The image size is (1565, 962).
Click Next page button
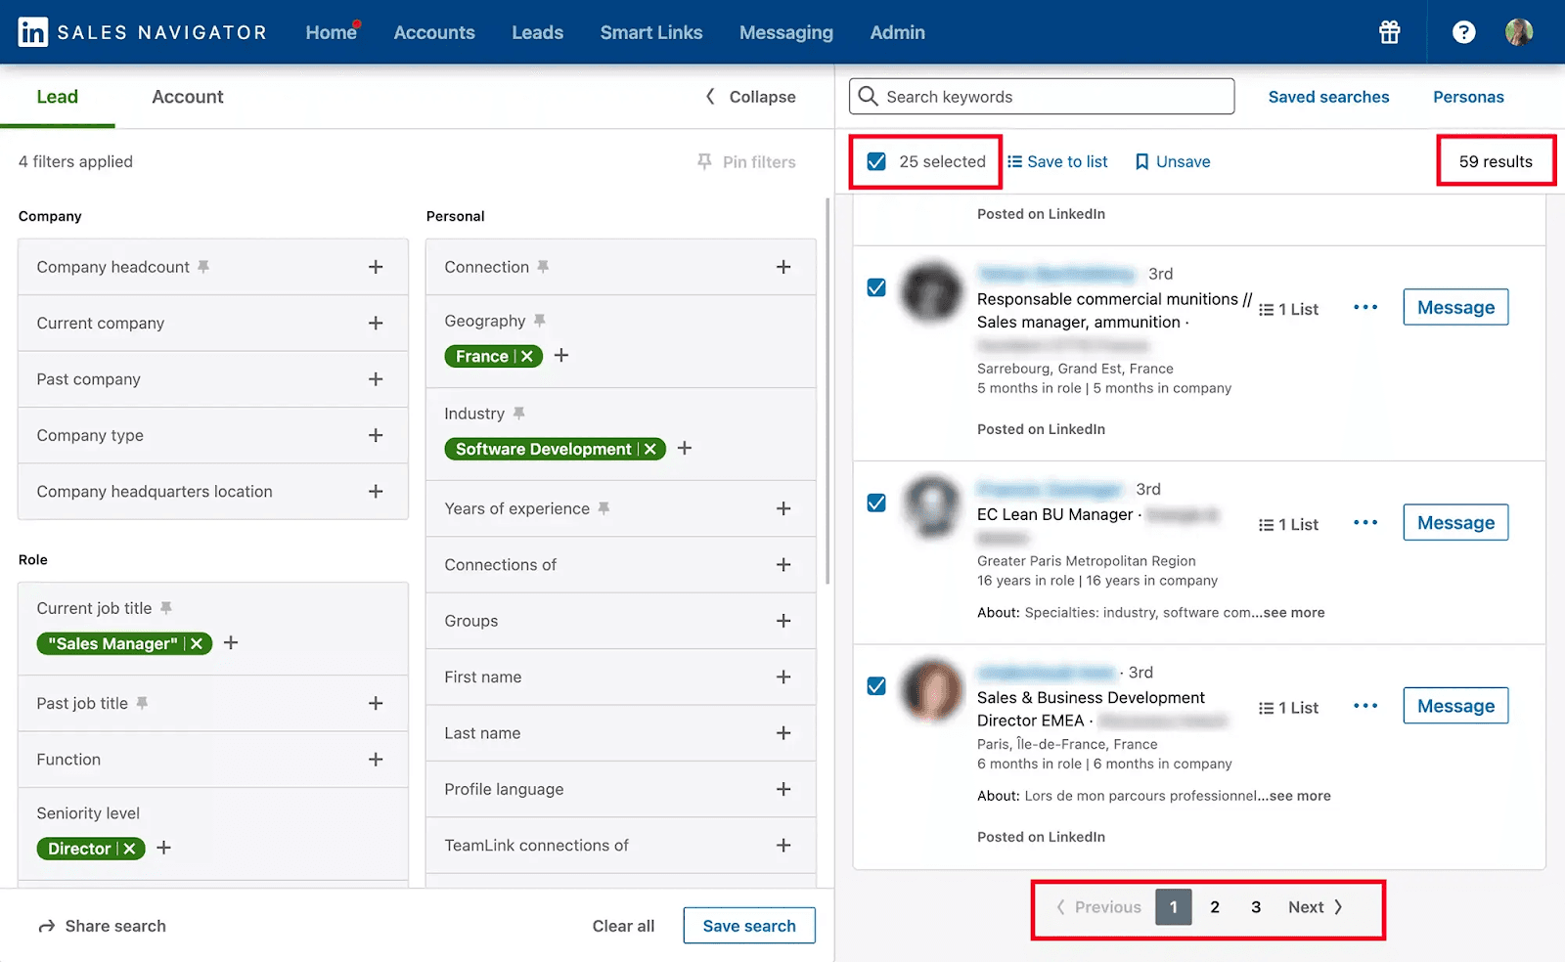1316,907
